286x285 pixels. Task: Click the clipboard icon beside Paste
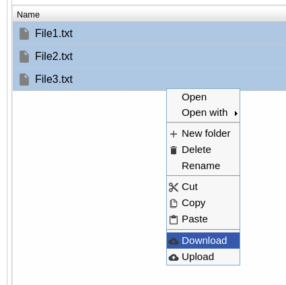174,220
